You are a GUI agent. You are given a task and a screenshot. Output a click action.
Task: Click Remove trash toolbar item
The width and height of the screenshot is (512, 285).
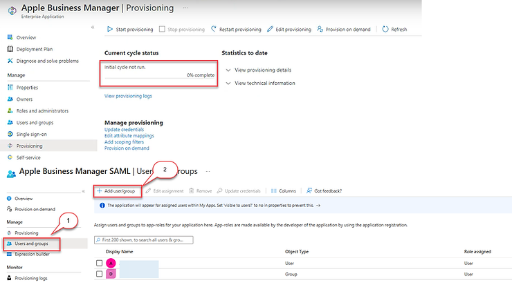(200, 191)
